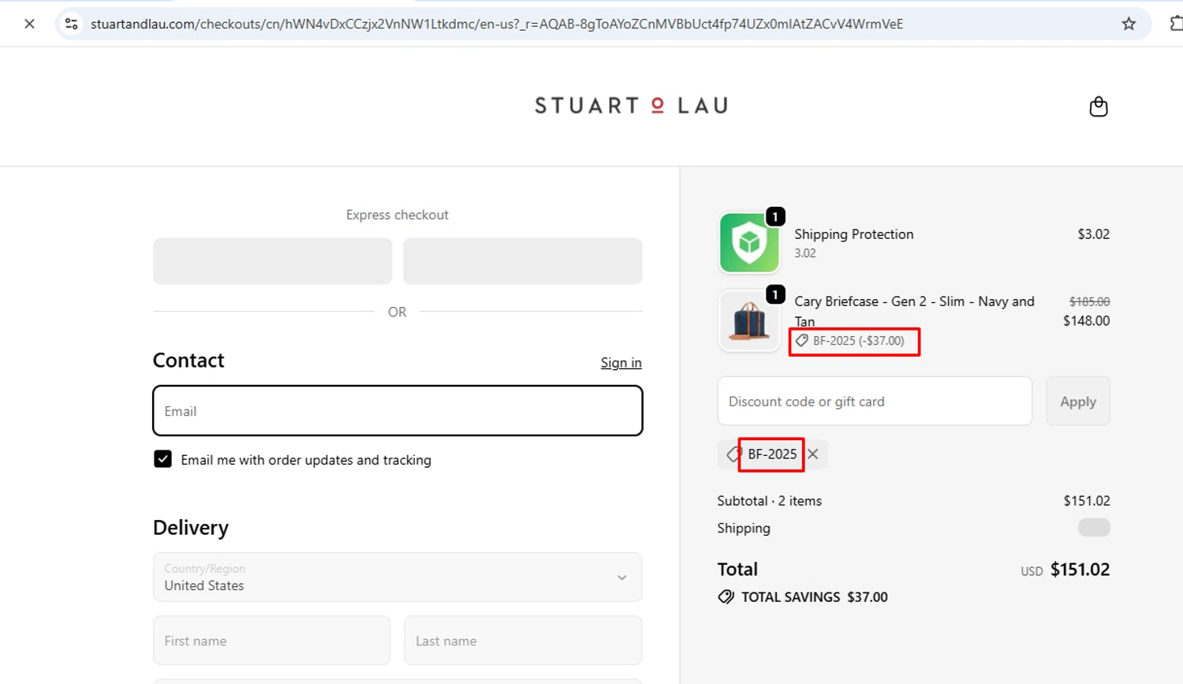Bookmark this page with the star icon

coord(1129,24)
